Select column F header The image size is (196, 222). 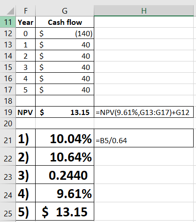[x=26, y=11]
